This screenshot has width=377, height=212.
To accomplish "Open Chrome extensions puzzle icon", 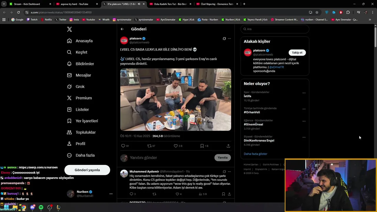I will click(348, 12).
